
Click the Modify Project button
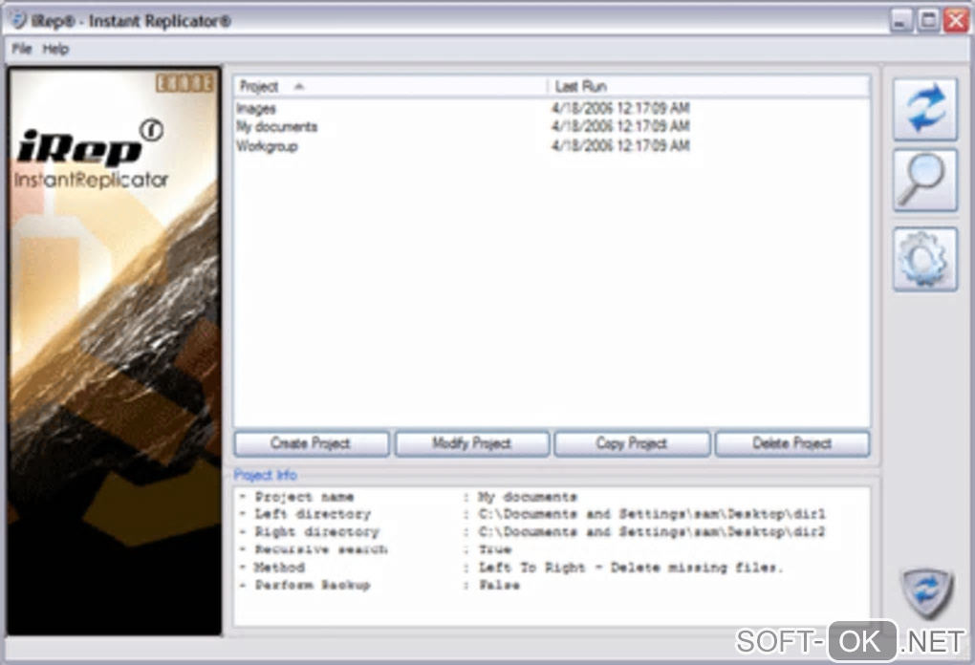tap(472, 443)
